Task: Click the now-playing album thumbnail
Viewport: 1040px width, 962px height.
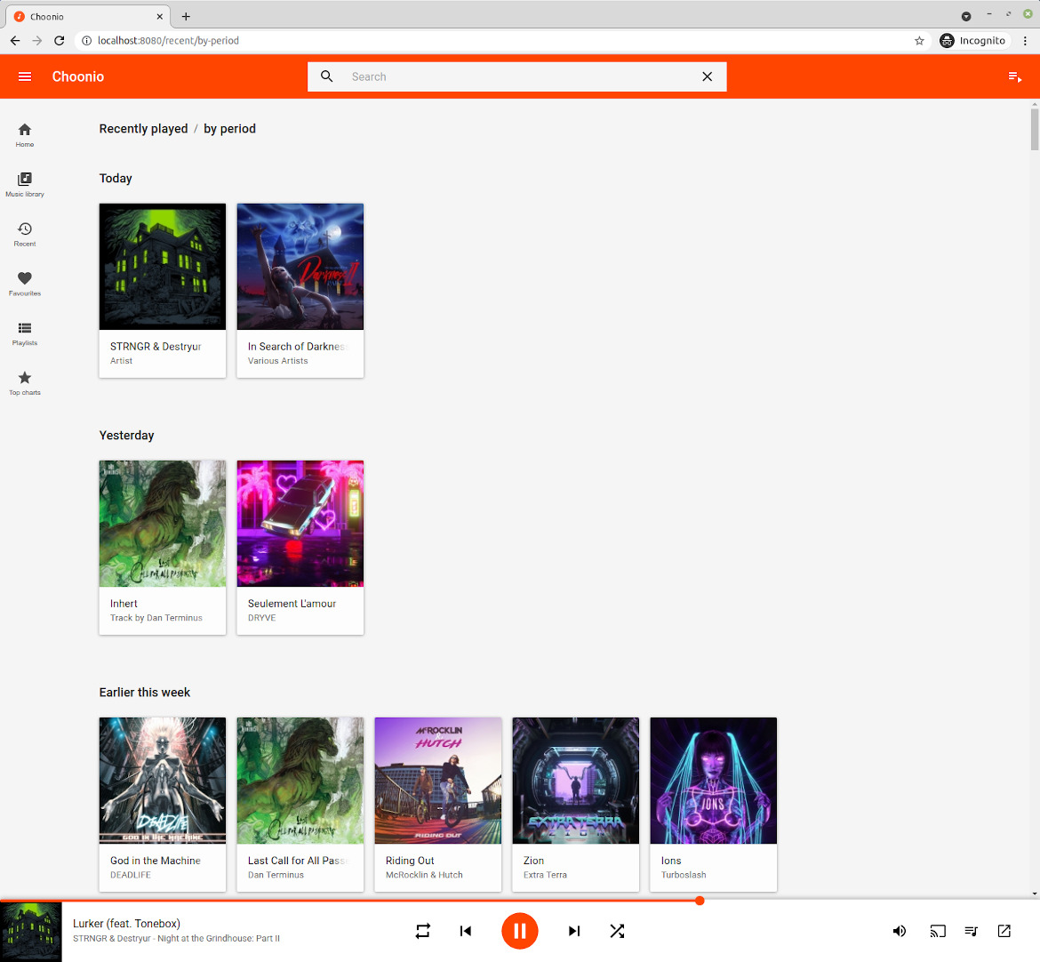Action: click(x=30, y=932)
